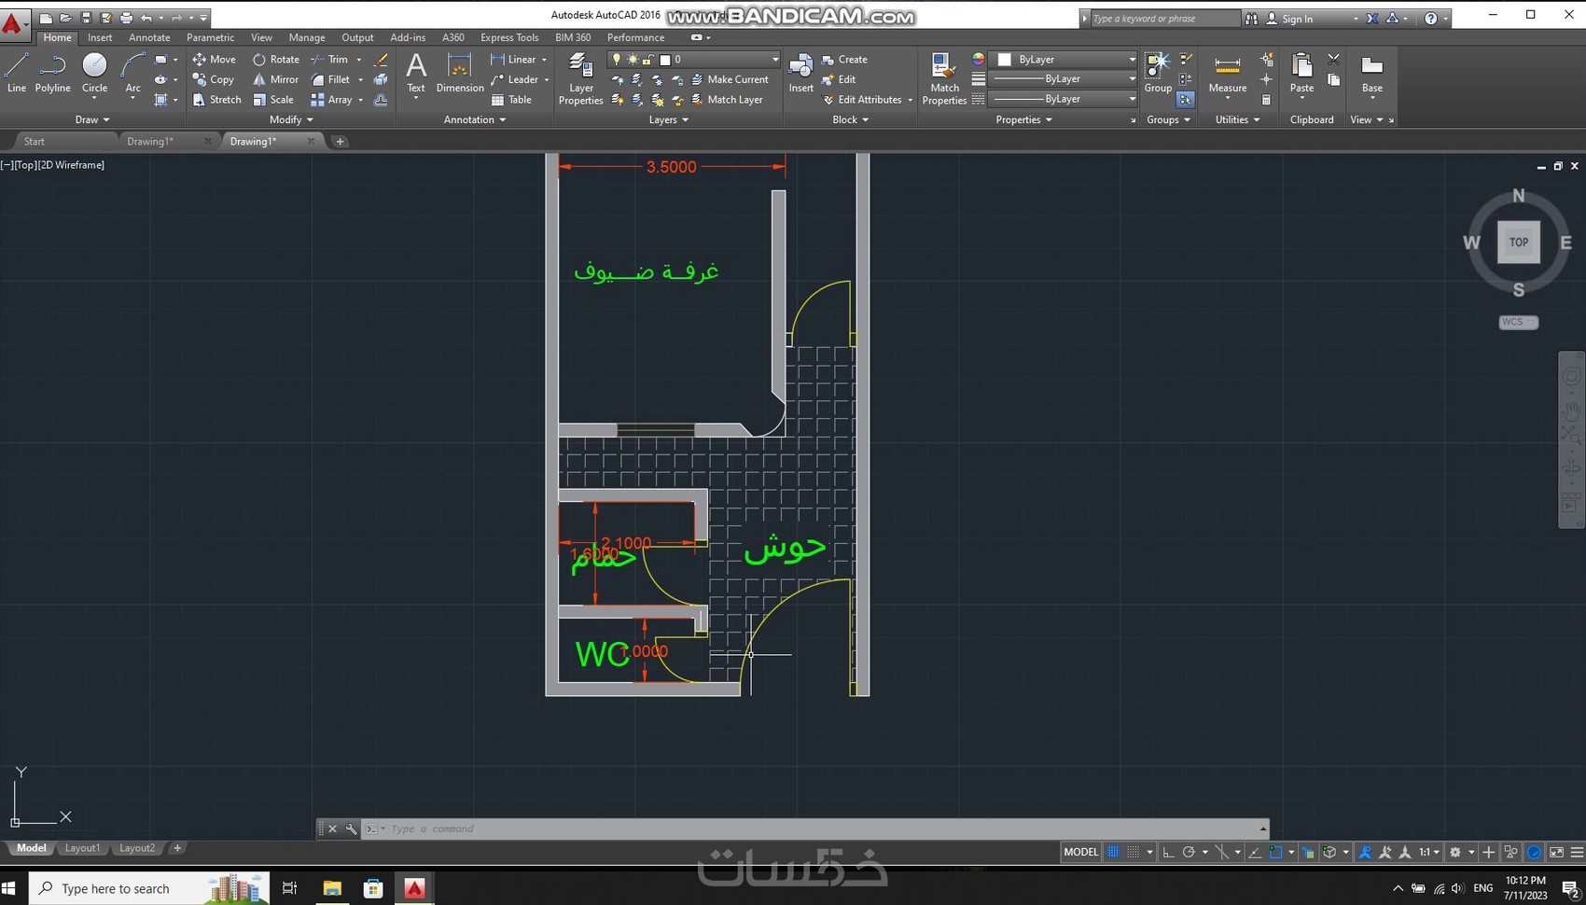Open the Layout1 tab
Screen dimensions: 1586x905
click(x=82, y=848)
